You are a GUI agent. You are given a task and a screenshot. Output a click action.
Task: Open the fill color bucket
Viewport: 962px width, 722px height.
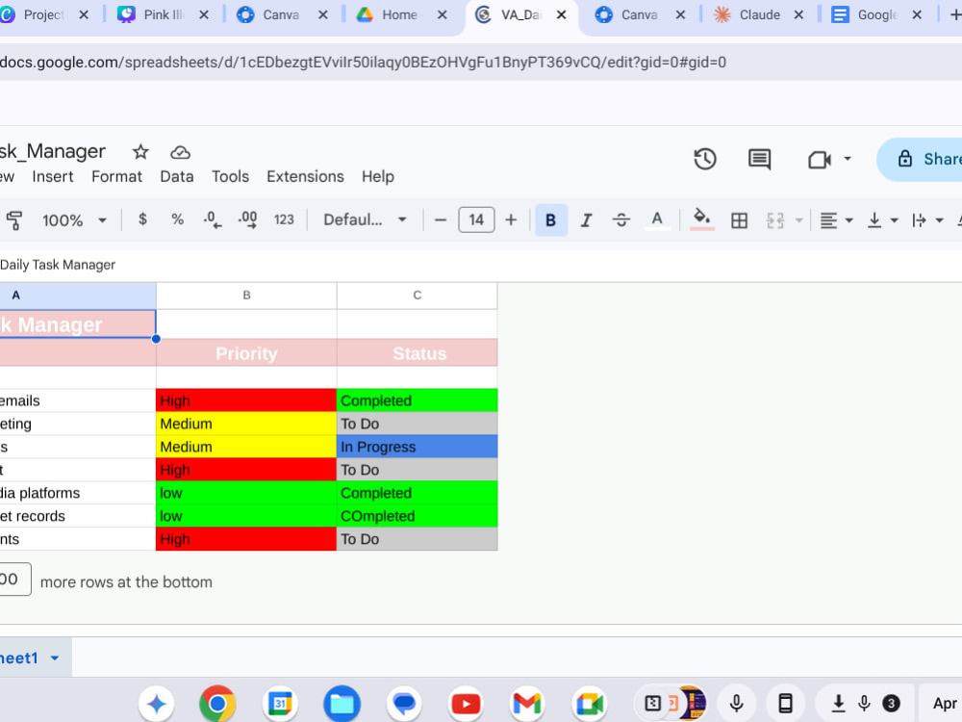pos(702,219)
